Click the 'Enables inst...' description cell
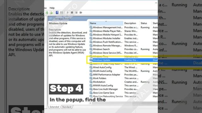Screen dimensions: 202x113 (x=131, y=38)
